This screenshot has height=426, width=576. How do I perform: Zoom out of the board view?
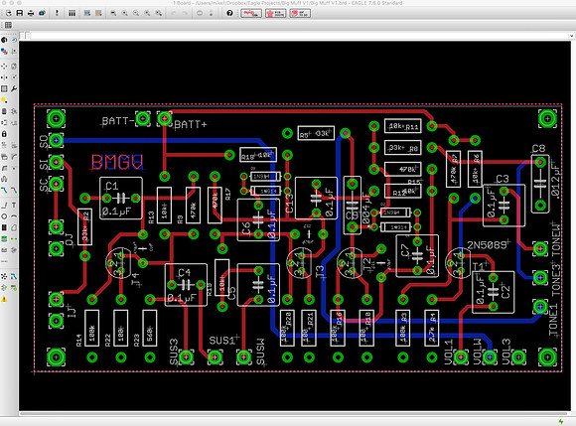136,13
